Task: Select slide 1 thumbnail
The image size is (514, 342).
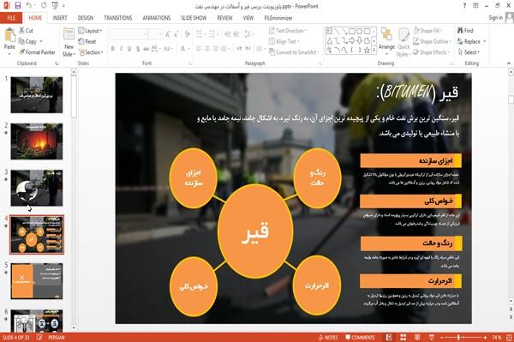Action: pyautogui.click(x=36, y=95)
